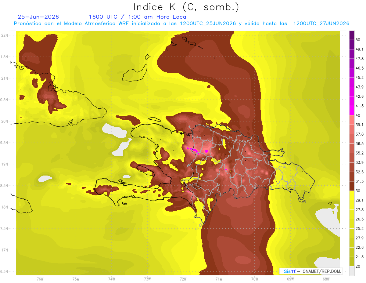Image resolution: width=366 pixels, height=283 pixels.
Task: Click the legend value '43.9'
Action: (x=359, y=87)
